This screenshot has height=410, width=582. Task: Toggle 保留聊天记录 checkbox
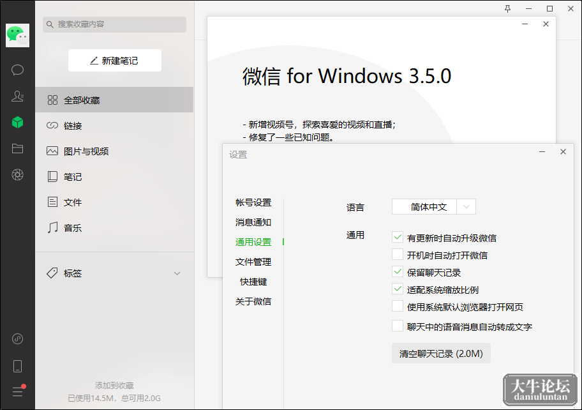pos(398,271)
